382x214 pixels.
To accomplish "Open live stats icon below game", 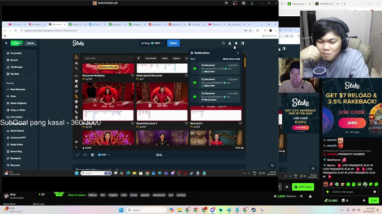I will tap(92, 155).
